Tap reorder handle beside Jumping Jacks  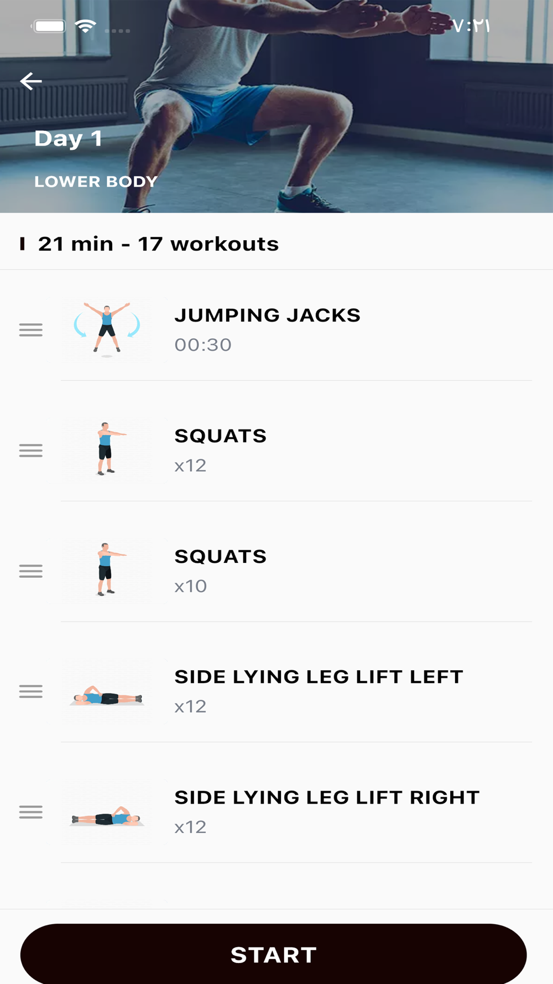pyautogui.click(x=31, y=330)
